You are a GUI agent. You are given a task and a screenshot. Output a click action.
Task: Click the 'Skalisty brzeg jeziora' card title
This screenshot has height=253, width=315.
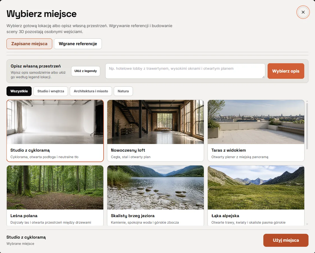(x=133, y=216)
